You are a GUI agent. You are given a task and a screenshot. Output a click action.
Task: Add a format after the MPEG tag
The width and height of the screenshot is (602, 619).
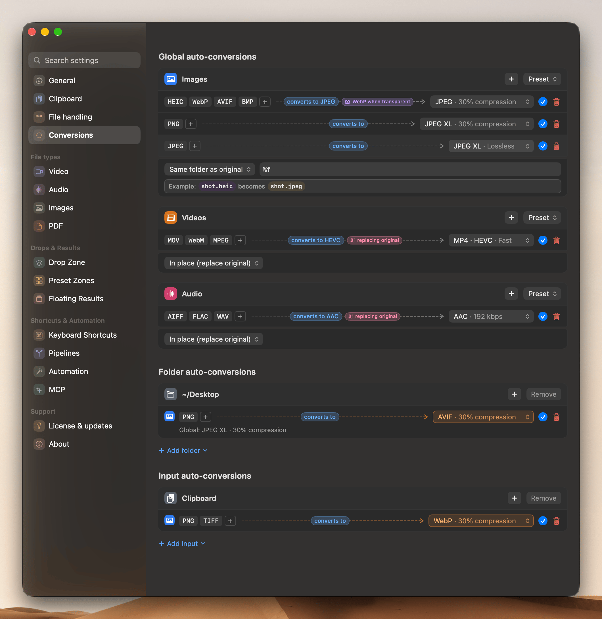click(240, 240)
